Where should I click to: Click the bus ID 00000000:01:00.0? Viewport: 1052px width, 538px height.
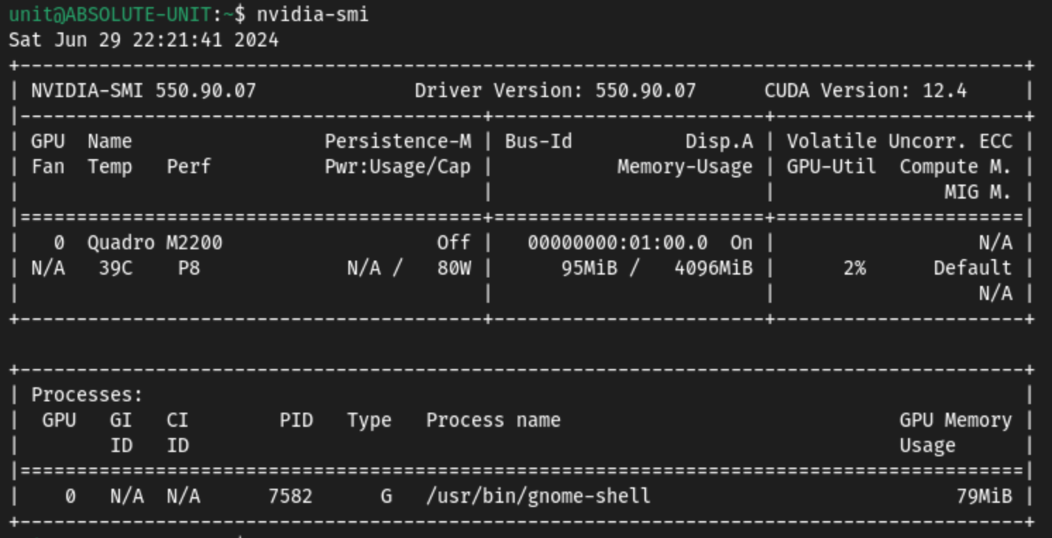[617, 243]
